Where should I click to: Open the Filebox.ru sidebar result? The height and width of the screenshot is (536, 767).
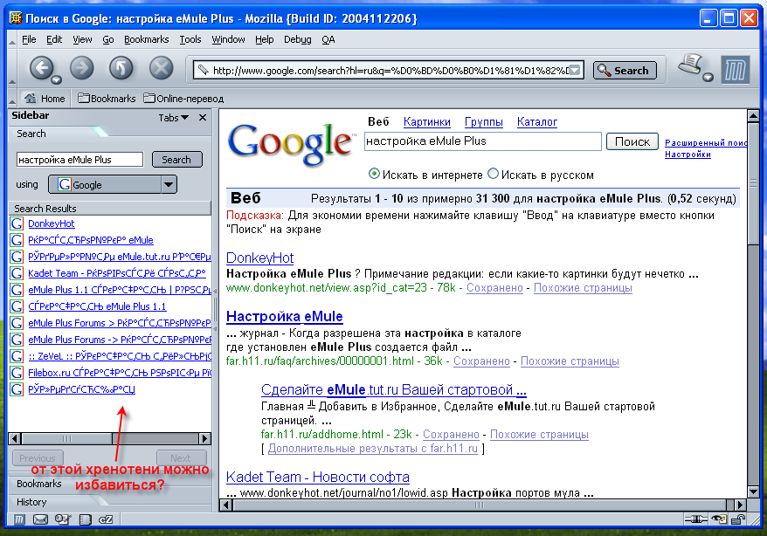(120, 373)
